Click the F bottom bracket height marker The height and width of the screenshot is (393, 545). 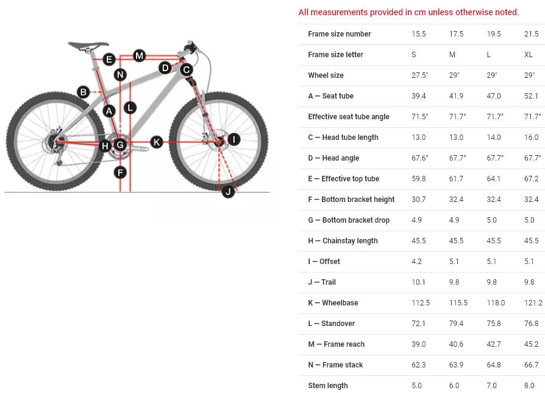pos(121,172)
